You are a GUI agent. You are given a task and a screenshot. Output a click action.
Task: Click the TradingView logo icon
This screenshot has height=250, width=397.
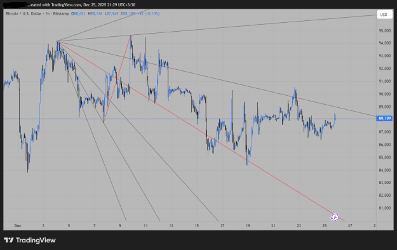tap(9, 240)
